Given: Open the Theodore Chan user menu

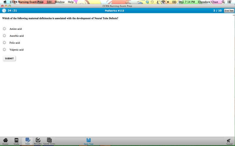Looking at the screenshot, I should click(x=208, y=2).
